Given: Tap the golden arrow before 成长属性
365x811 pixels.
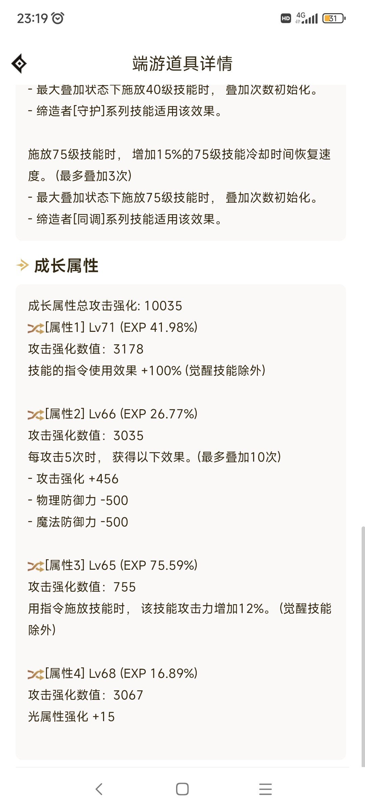Looking at the screenshot, I should pyautogui.click(x=23, y=265).
